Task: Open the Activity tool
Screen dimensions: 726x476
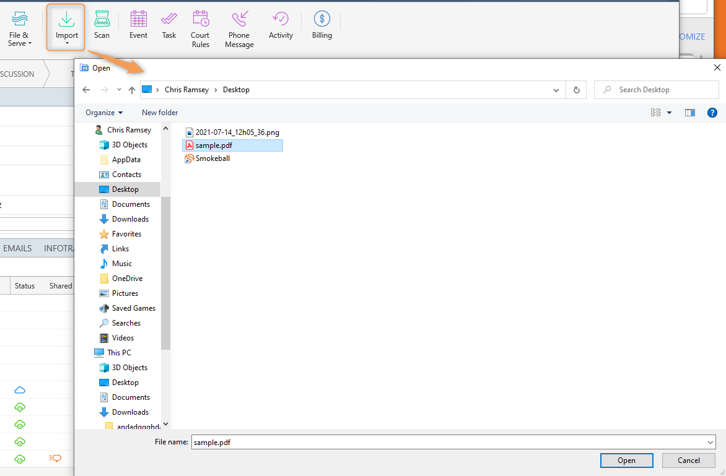Action: pyautogui.click(x=280, y=25)
